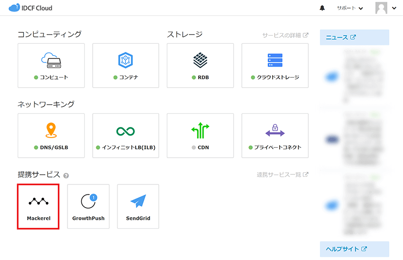Launch the Mackerel partner service

click(39, 206)
